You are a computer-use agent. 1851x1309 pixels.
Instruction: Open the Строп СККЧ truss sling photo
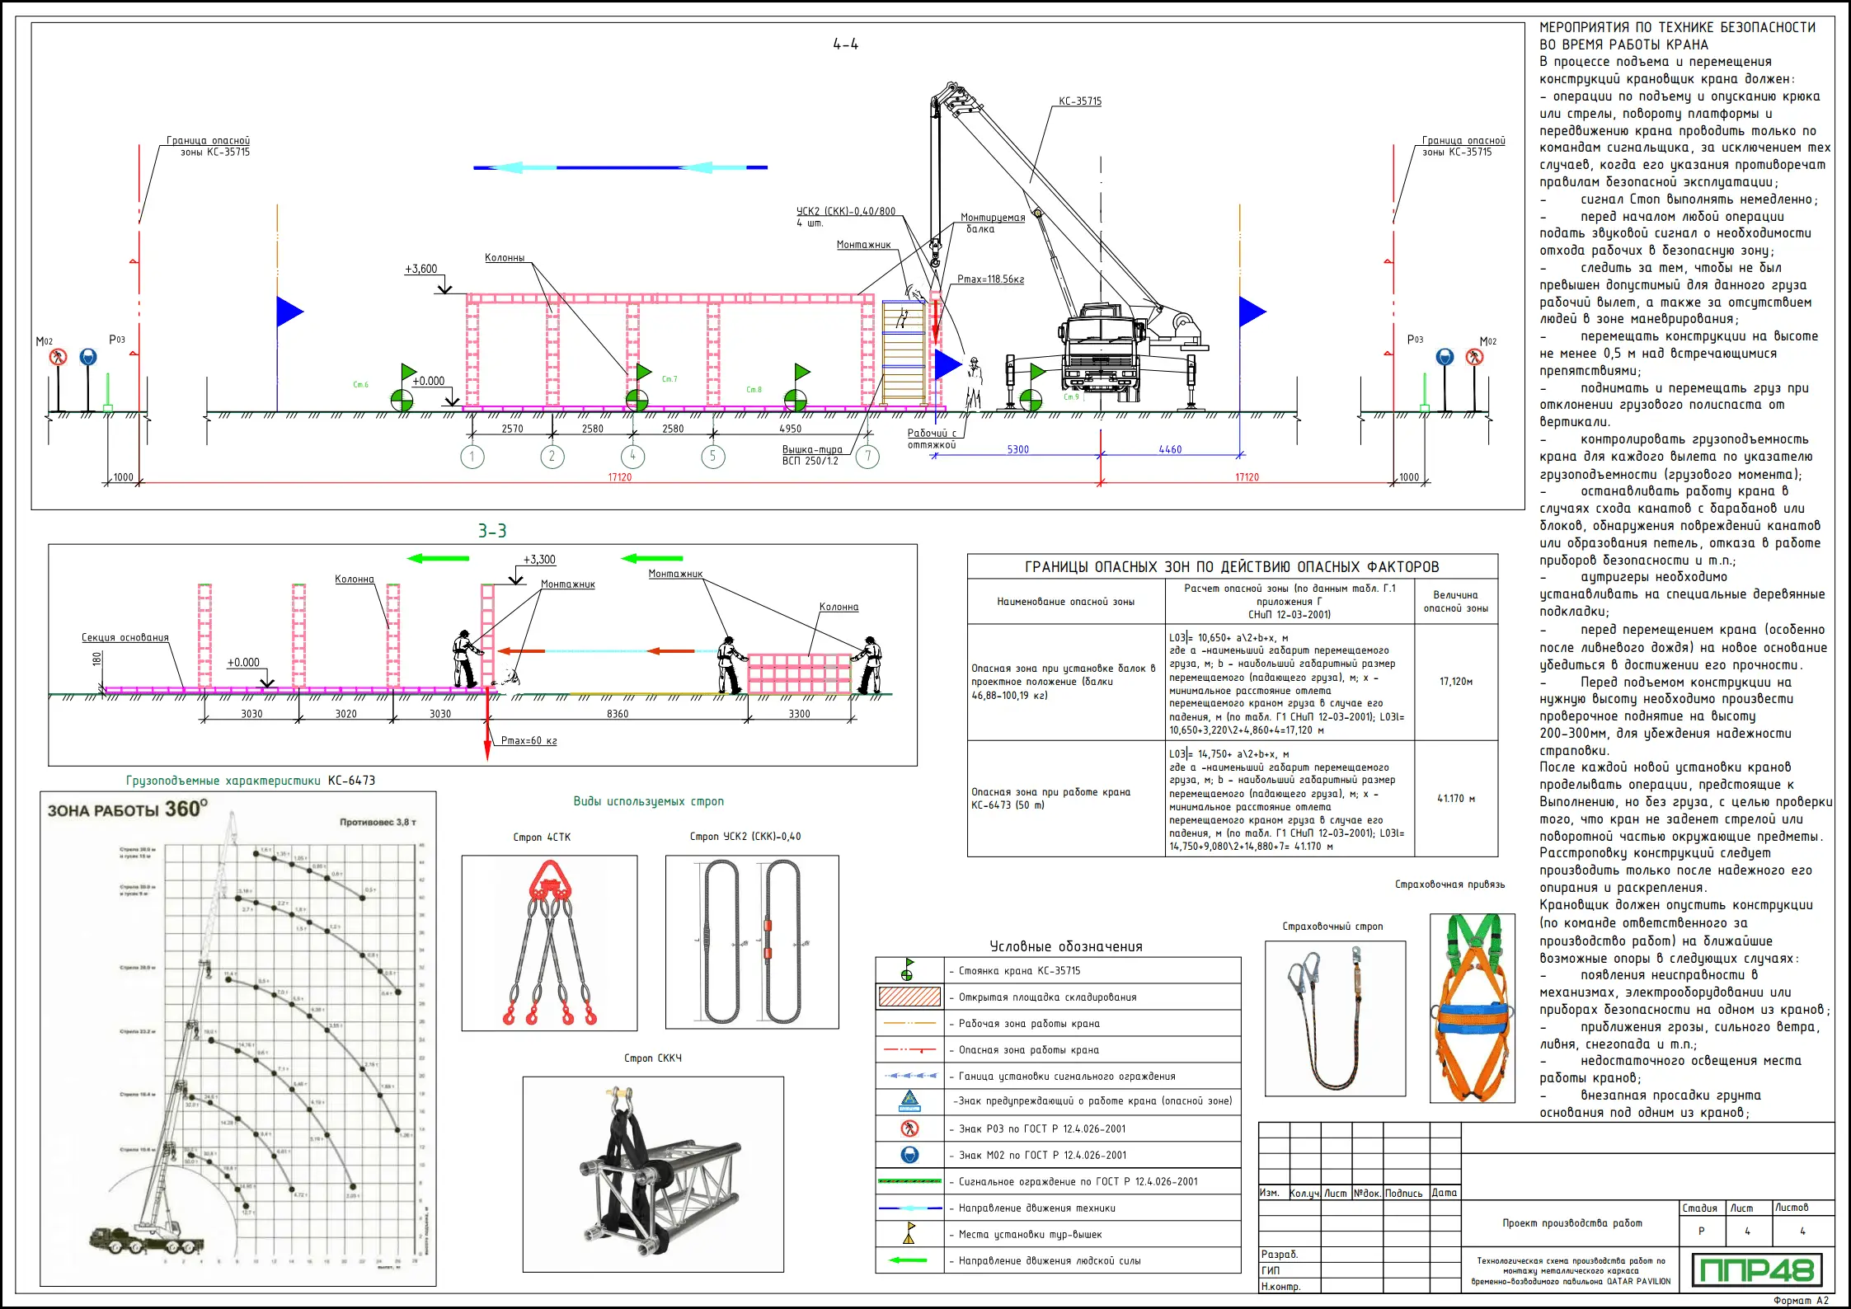[653, 1174]
